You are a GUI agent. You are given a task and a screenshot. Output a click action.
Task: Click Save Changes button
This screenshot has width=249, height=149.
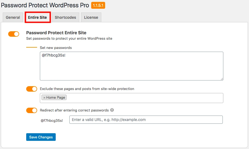pyautogui.click(x=41, y=137)
